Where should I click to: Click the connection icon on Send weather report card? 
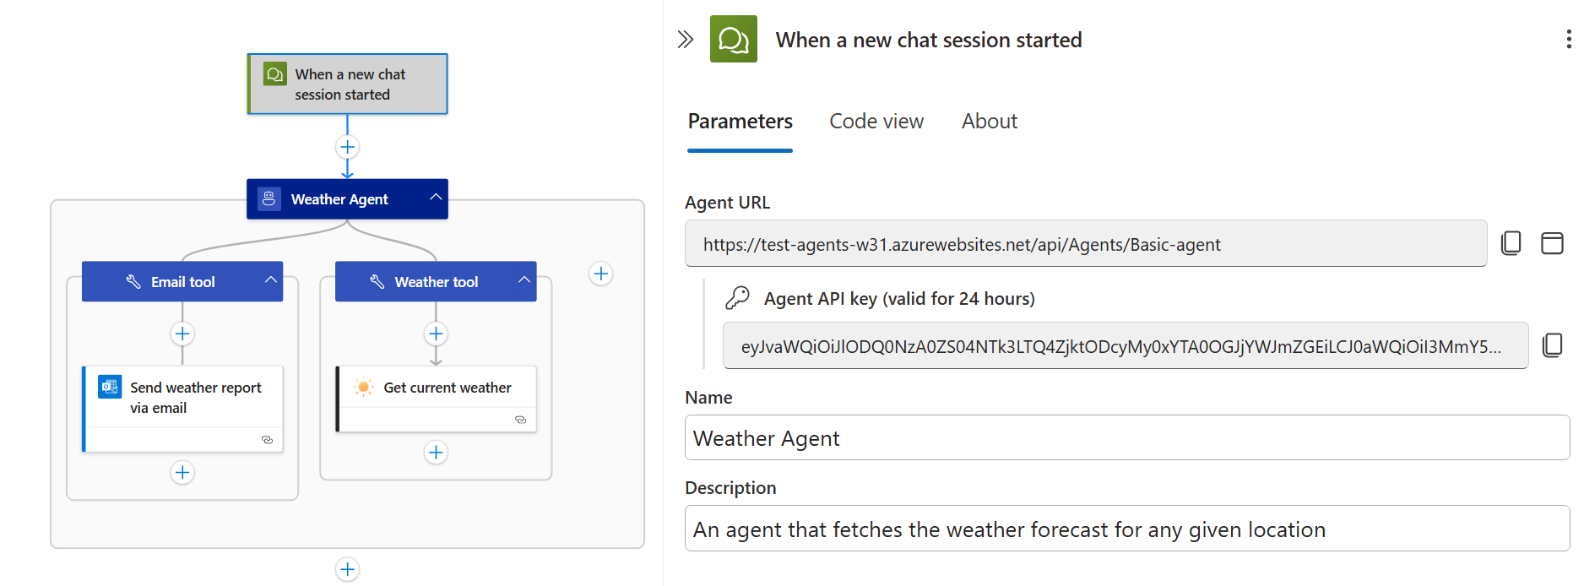(267, 440)
